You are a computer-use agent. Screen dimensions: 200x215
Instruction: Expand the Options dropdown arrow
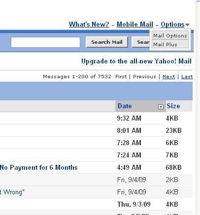click(x=188, y=25)
